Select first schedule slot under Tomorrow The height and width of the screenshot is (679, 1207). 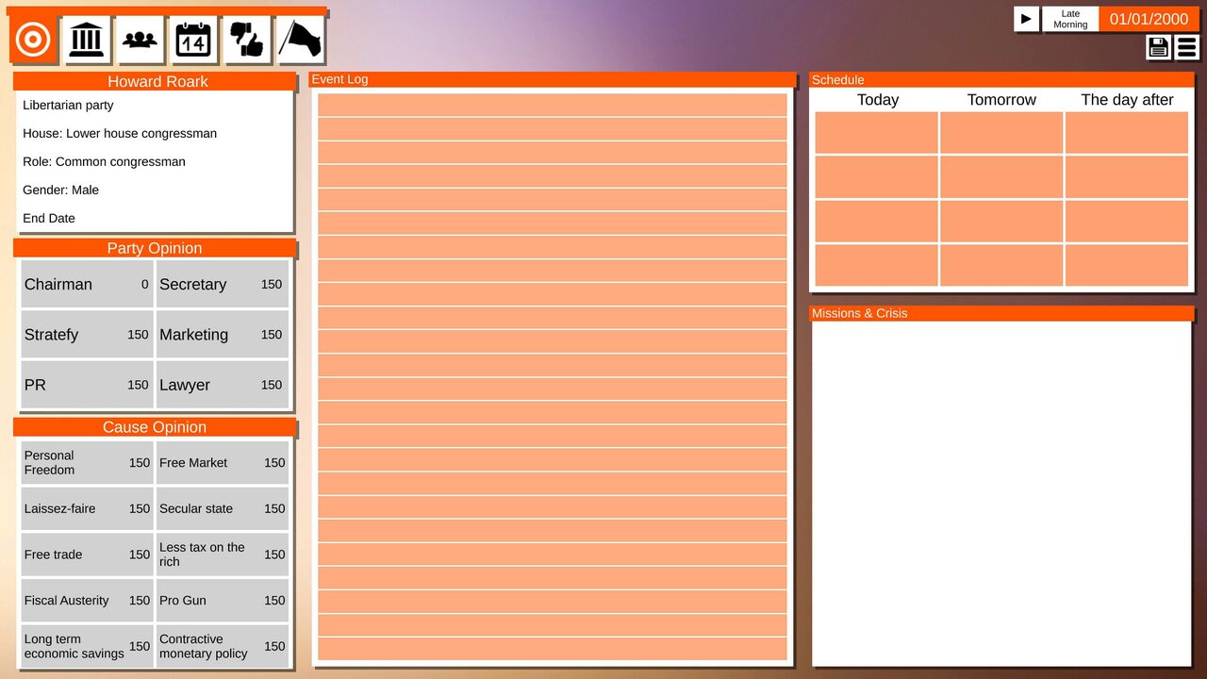click(x=1001, y=132)
